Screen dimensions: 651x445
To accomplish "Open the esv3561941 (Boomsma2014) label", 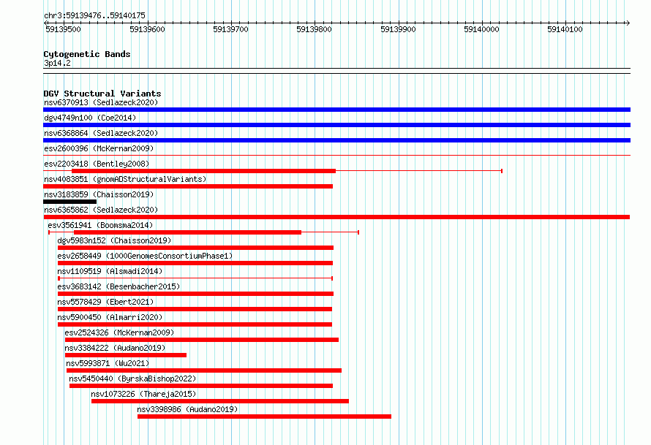I will (x=100, y=225).
